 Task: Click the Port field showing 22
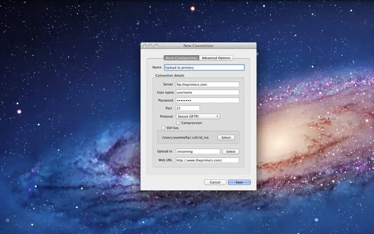(x=187, y=108)
